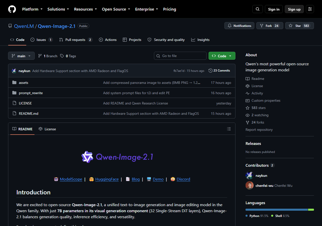This screenshot has height=226, width=322.
Task: Open the green Code dropdown
Action: tap(222, 56)
